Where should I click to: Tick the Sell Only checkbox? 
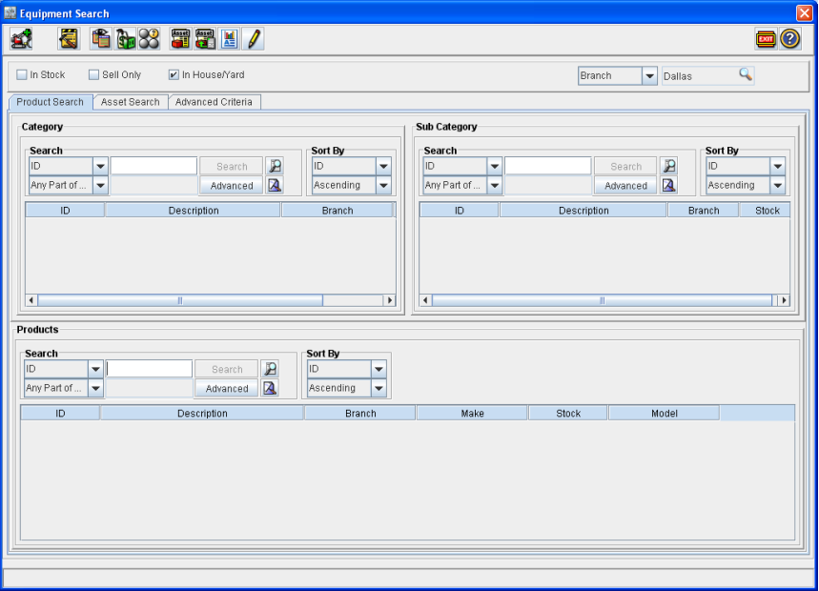[93, 74]
